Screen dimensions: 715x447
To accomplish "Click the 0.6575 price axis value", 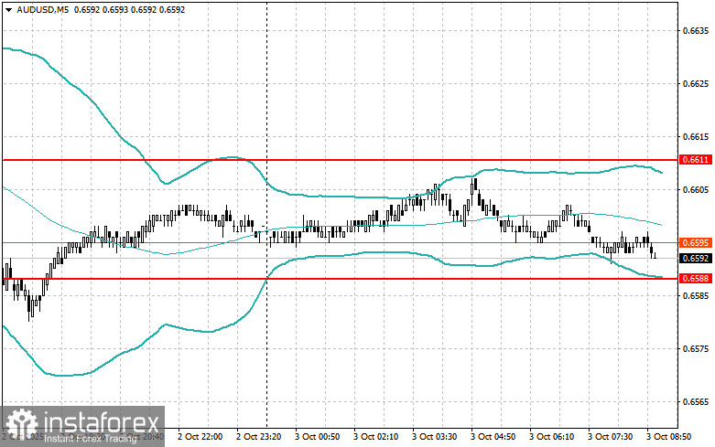I will click(696, 348).
